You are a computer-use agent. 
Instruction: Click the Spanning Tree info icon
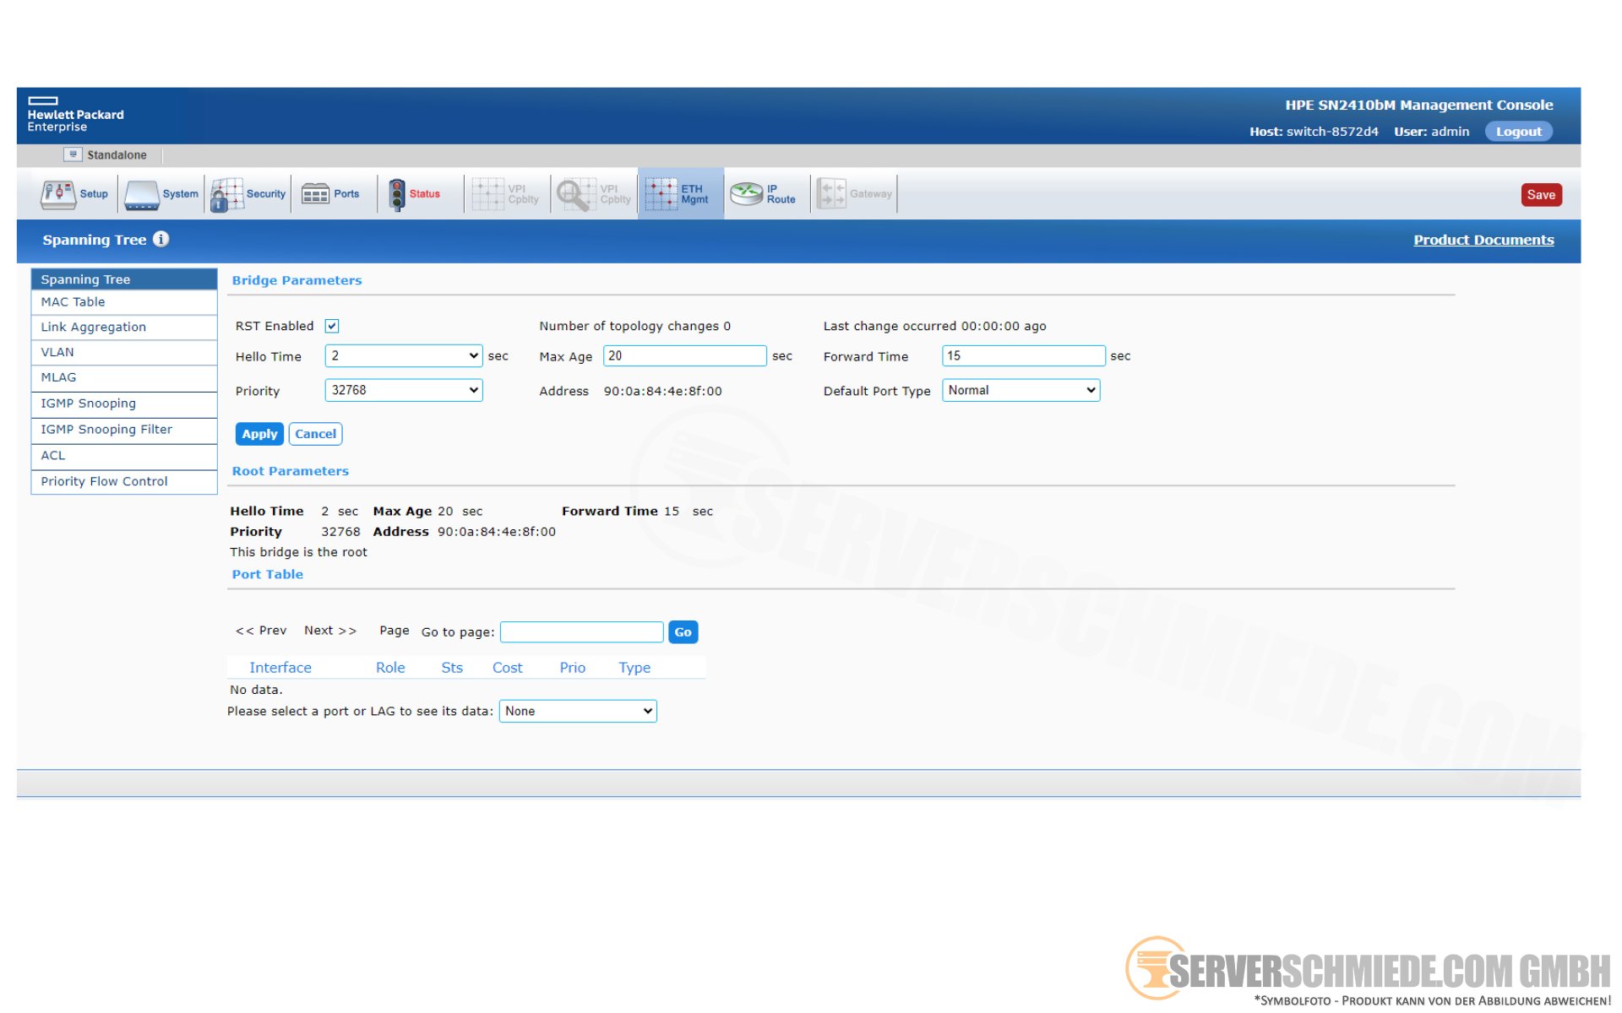point(161,239)
